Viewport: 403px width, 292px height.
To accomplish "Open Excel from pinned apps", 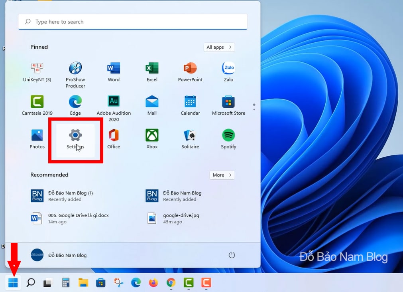I will (x=152, y=72).
